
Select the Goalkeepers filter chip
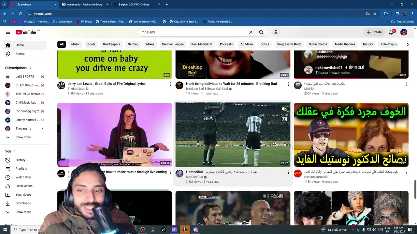(111, 44)
